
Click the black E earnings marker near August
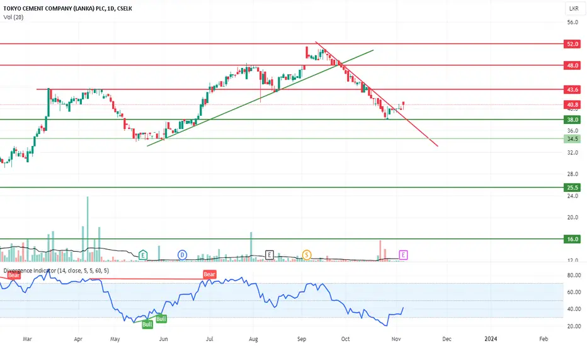click(x=269, y=255)
